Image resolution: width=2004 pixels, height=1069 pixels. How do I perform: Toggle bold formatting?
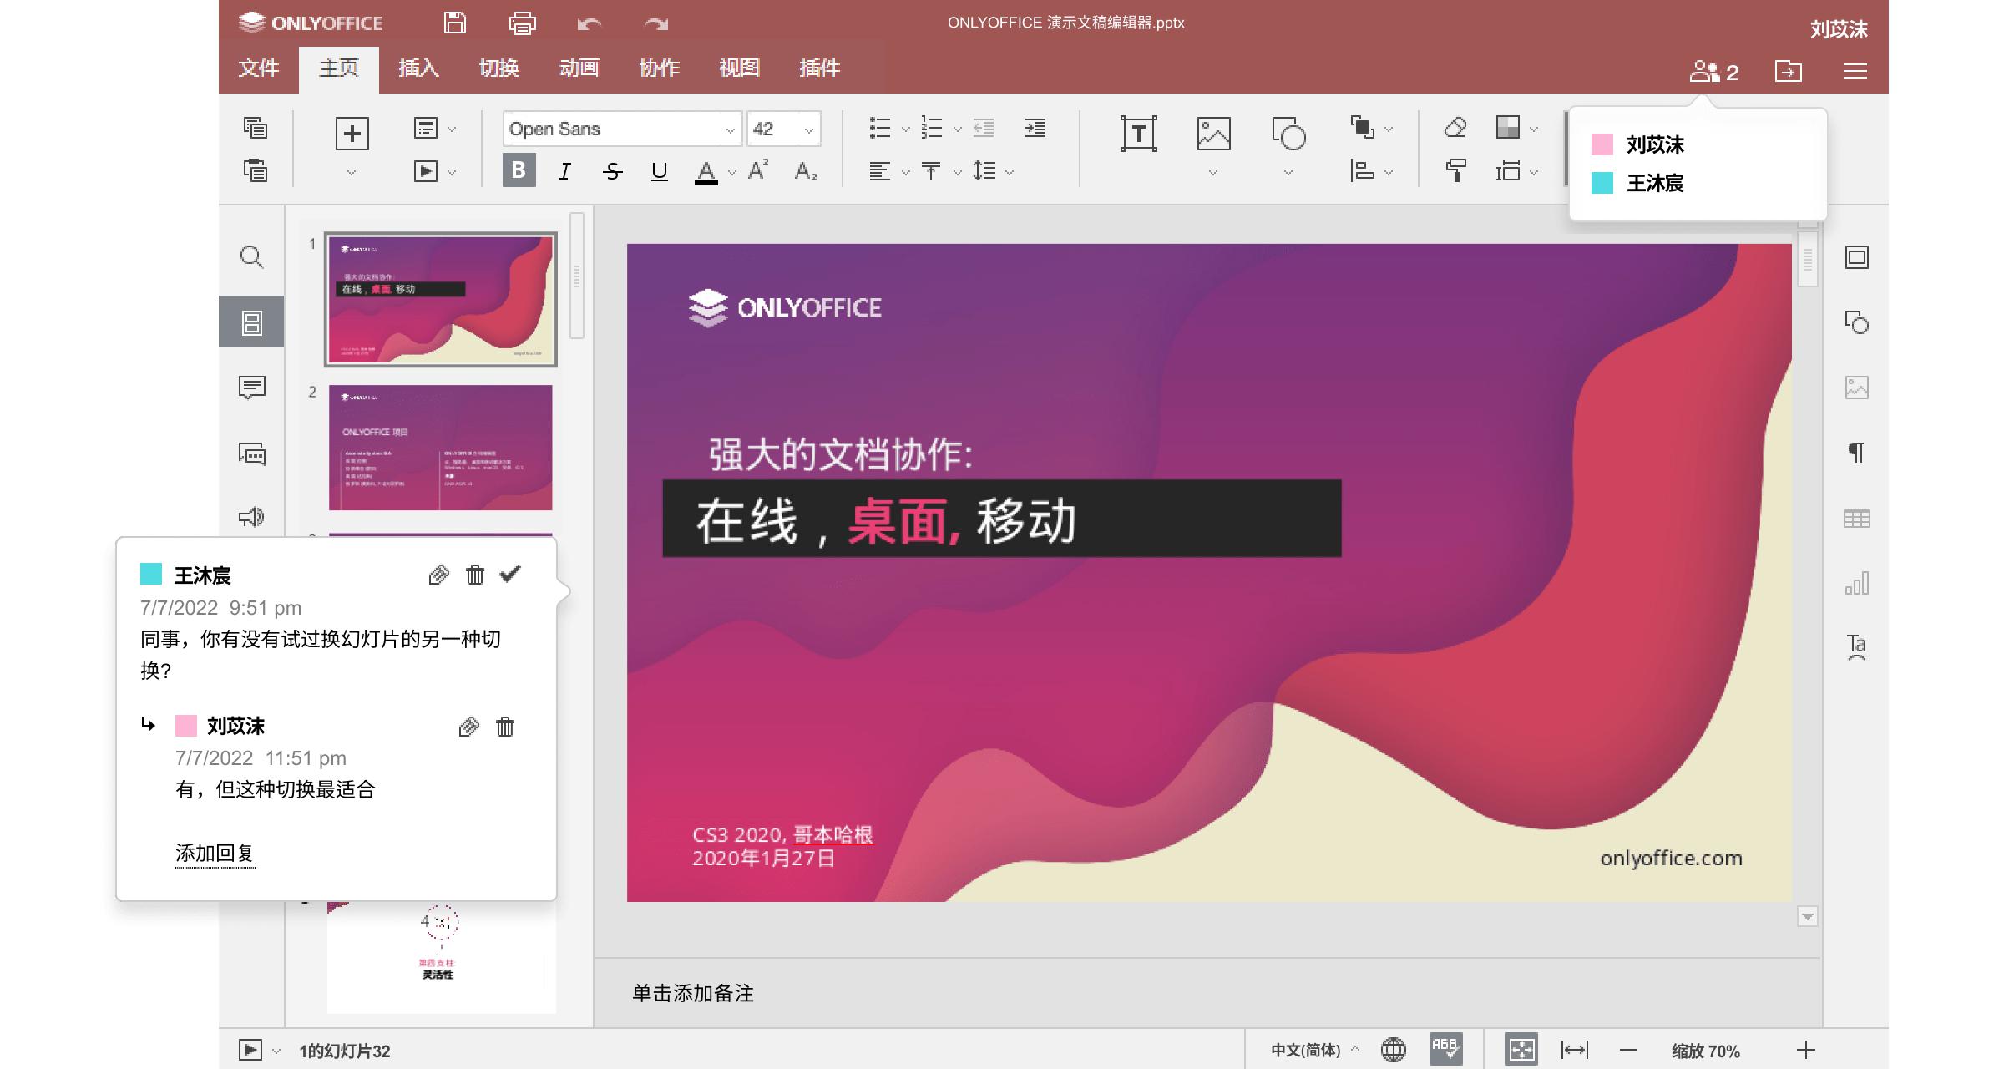519,171
